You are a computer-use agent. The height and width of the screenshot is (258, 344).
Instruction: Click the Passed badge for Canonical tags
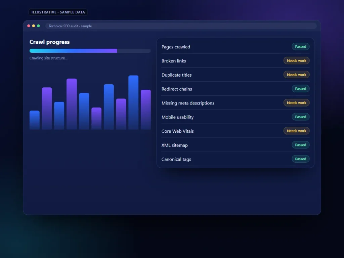click(x=301, y=159)
